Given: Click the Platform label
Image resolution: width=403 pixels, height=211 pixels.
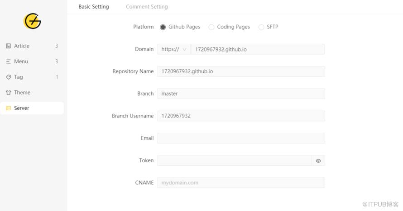Looking at the screenshot, I should [x=143, y=27].
